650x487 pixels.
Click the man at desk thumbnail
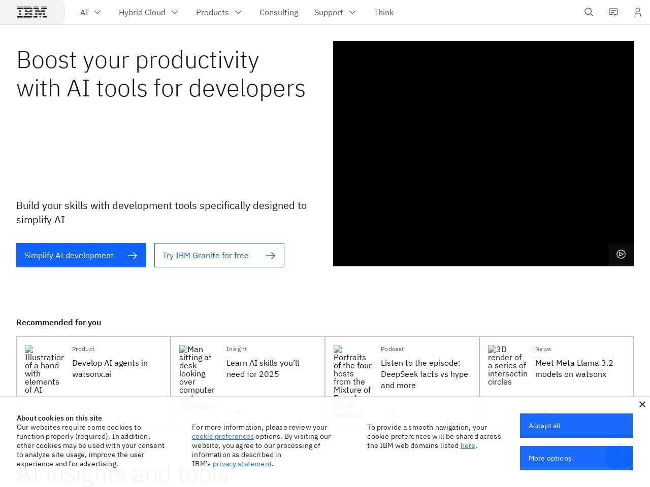199,377
